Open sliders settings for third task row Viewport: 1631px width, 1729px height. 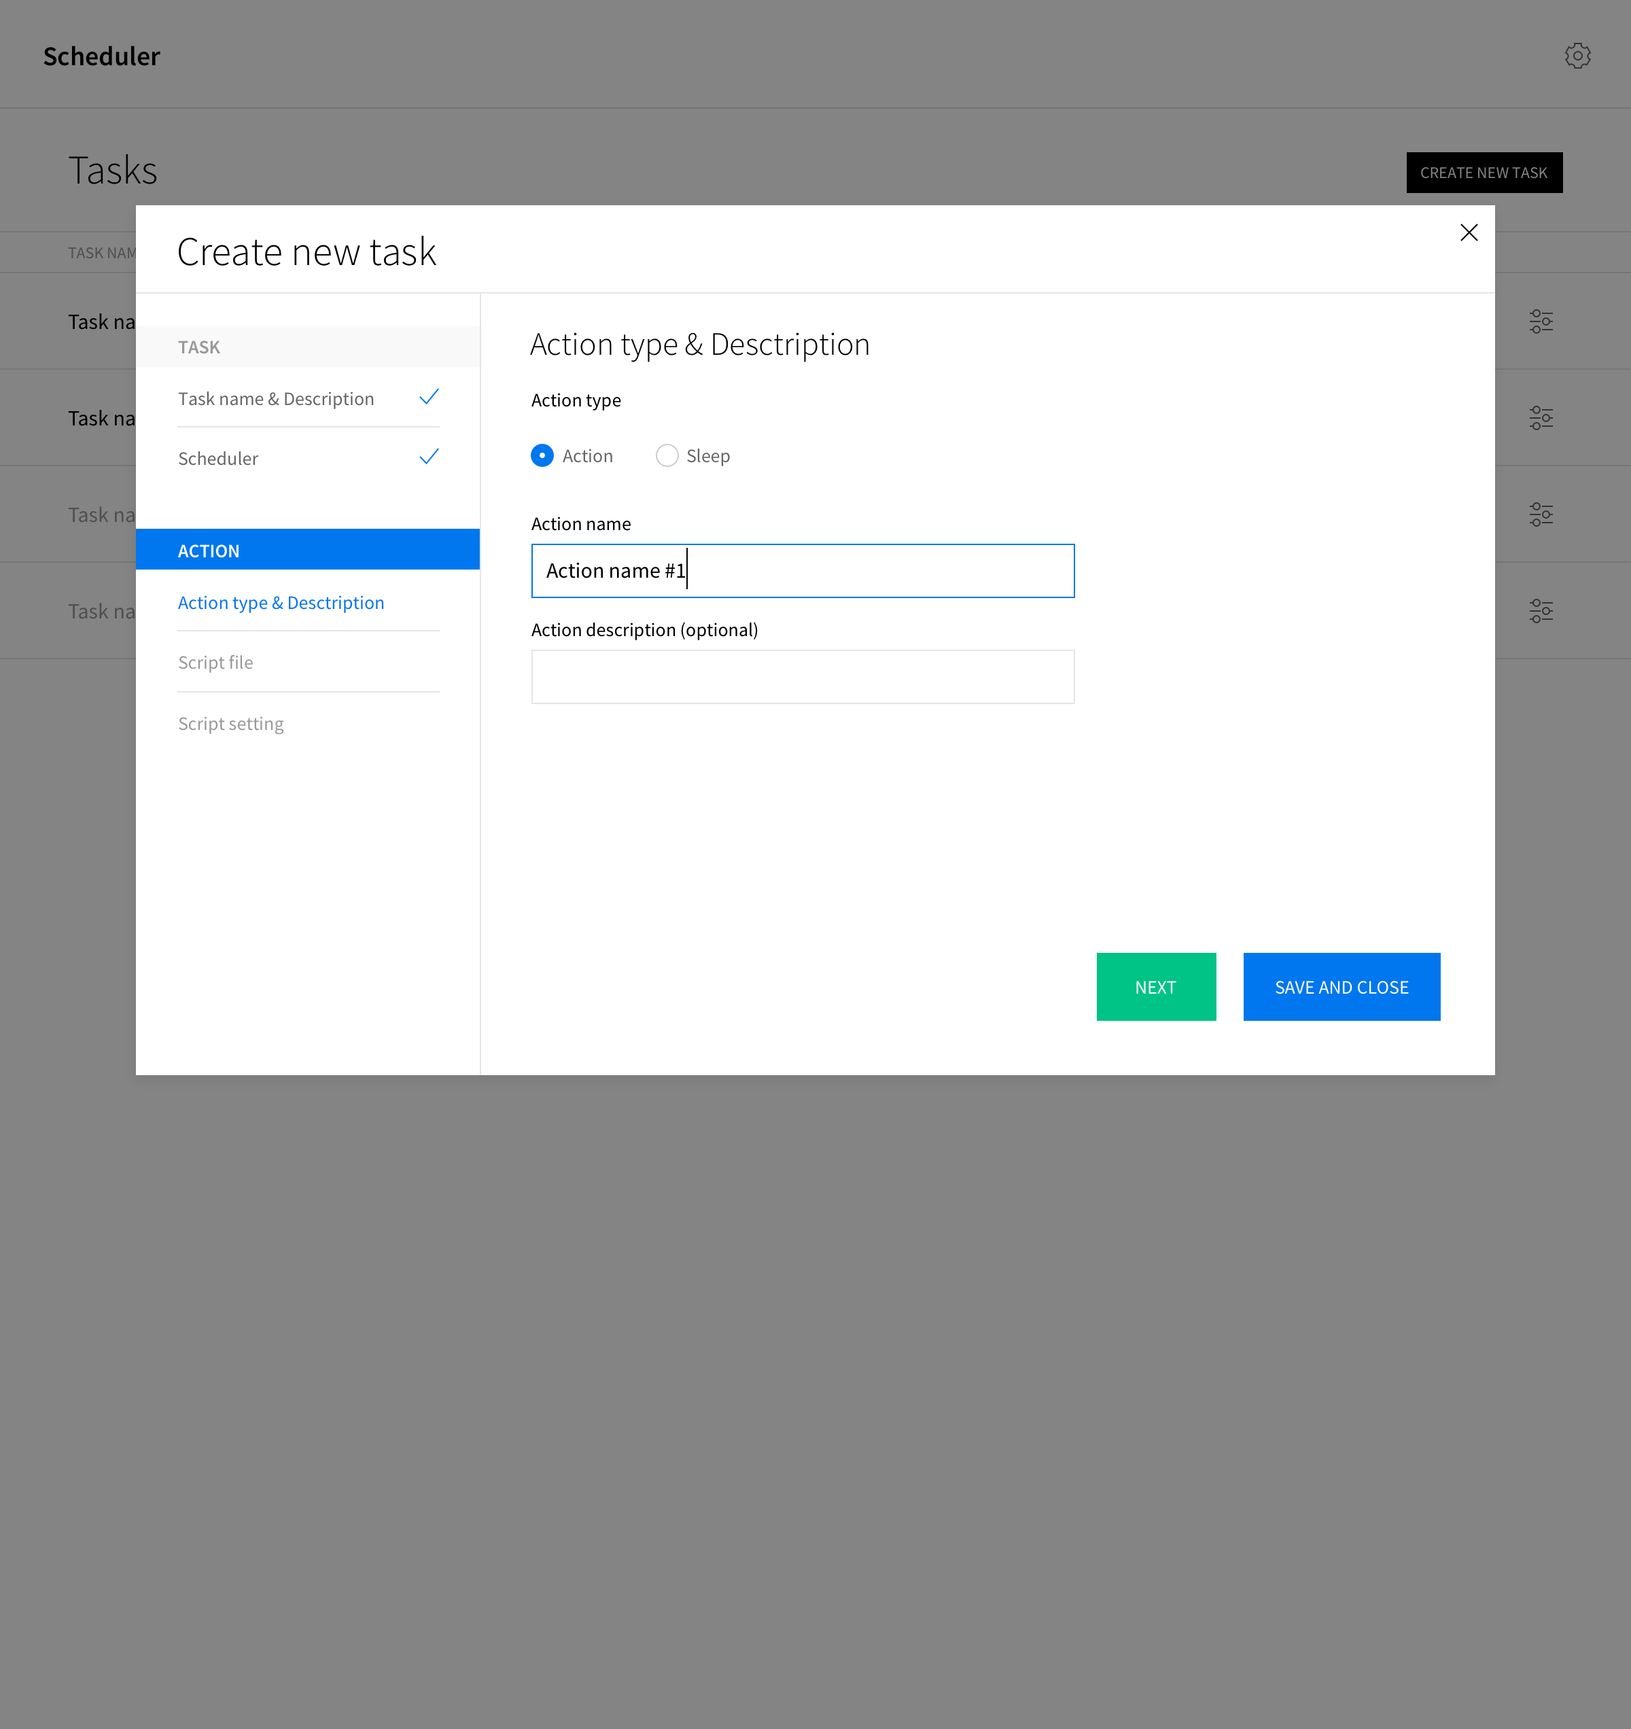(x=1541, y=514)
